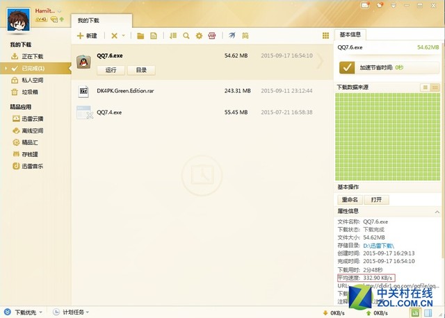Click the blue Thunder bird icon
The width and height of the screenshot is (445, 318).
[x=232, y=35]
